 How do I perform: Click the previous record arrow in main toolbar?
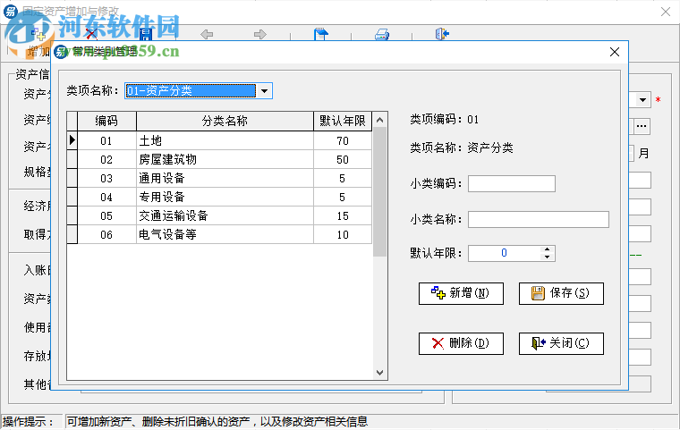click(x=207, y=34)
